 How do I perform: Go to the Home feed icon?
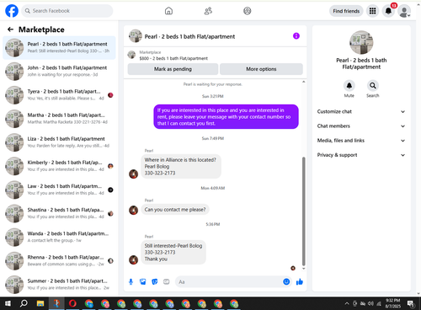168,11
